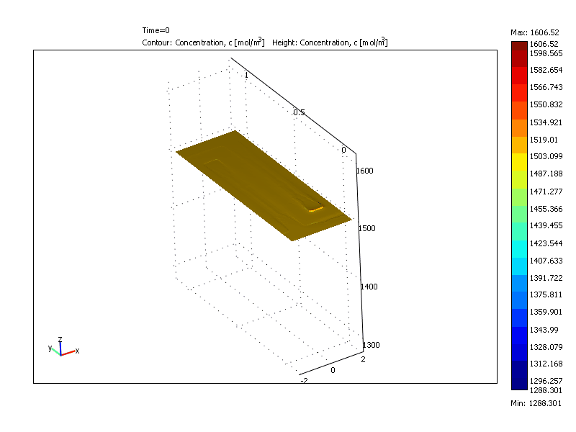The width and height of the screenshot is (576, 432).
Task: Click the -2 tick label on the bottom axis
Action: coord(304,380)
